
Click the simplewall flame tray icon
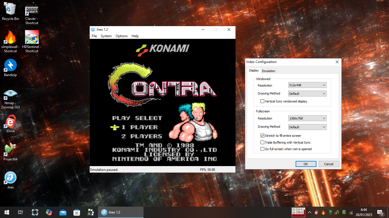pyautogui.click(x=323, y=212)
